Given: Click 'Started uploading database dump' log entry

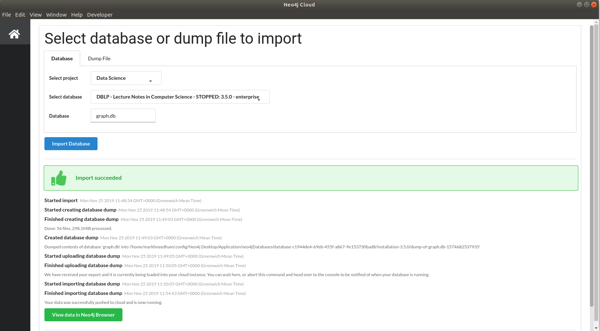Looking at the screenshot, I should tap(144, 256).
